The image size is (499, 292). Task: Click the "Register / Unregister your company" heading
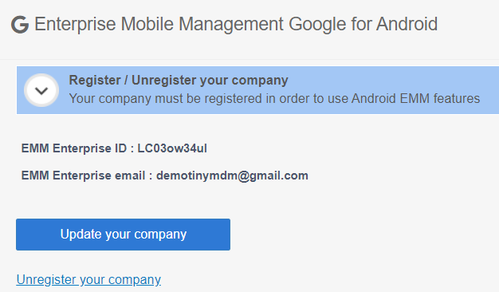tap(179, 81)
